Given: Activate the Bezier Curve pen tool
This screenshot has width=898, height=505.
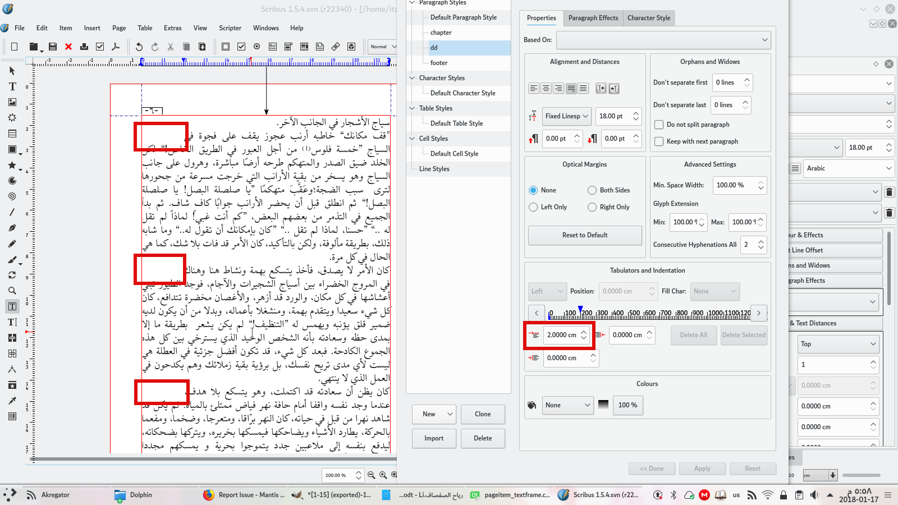Looking at the screenshot, I should (x=12, y=228).
